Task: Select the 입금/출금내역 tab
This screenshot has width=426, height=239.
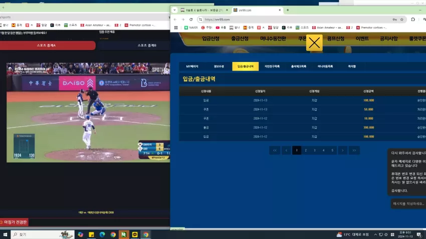Action: click(246, 66)
